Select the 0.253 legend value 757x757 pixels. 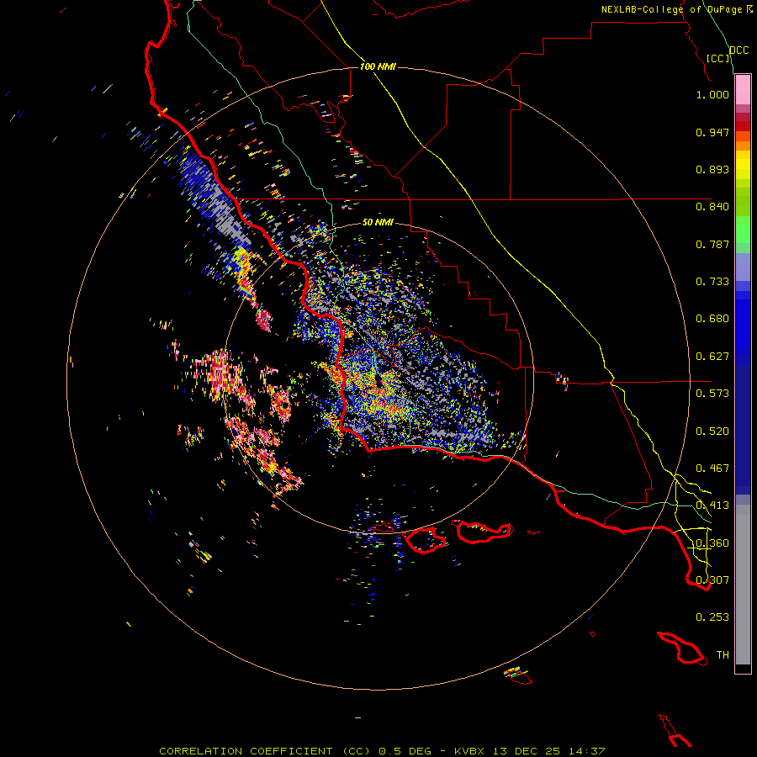click(712, 617)
